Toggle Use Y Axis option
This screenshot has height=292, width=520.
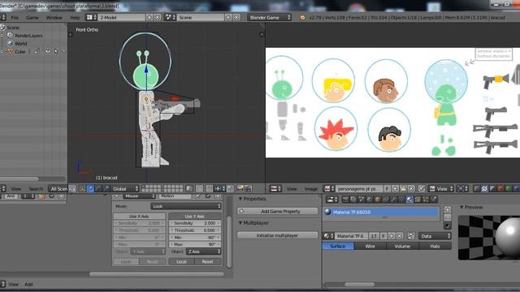click(x=195, y=217)
